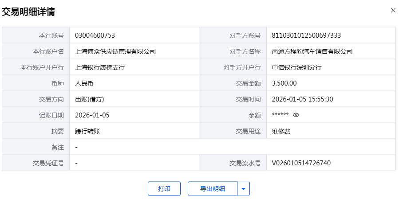Click the account number 03004600753
The width and height of the screenshot is (399, 203).
coord(95,35)
